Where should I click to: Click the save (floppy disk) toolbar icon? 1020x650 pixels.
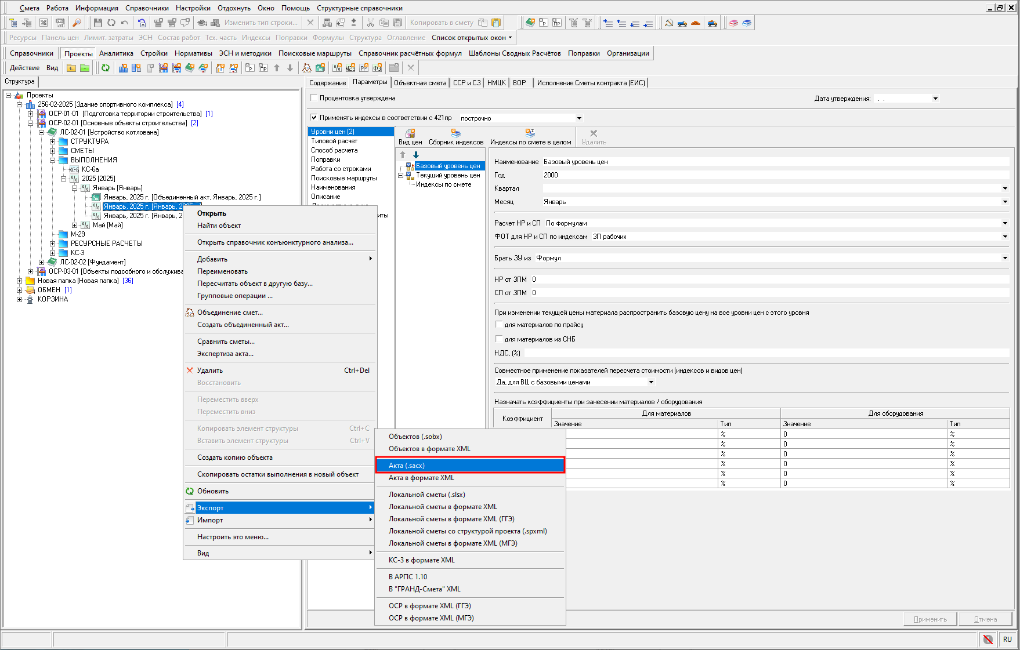tap(97, 23)
